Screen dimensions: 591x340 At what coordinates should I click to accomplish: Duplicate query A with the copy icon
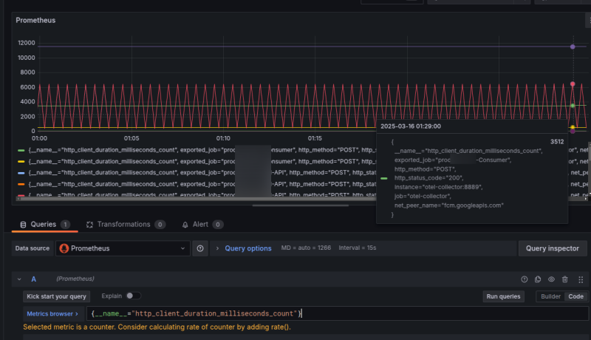[538, 279]
